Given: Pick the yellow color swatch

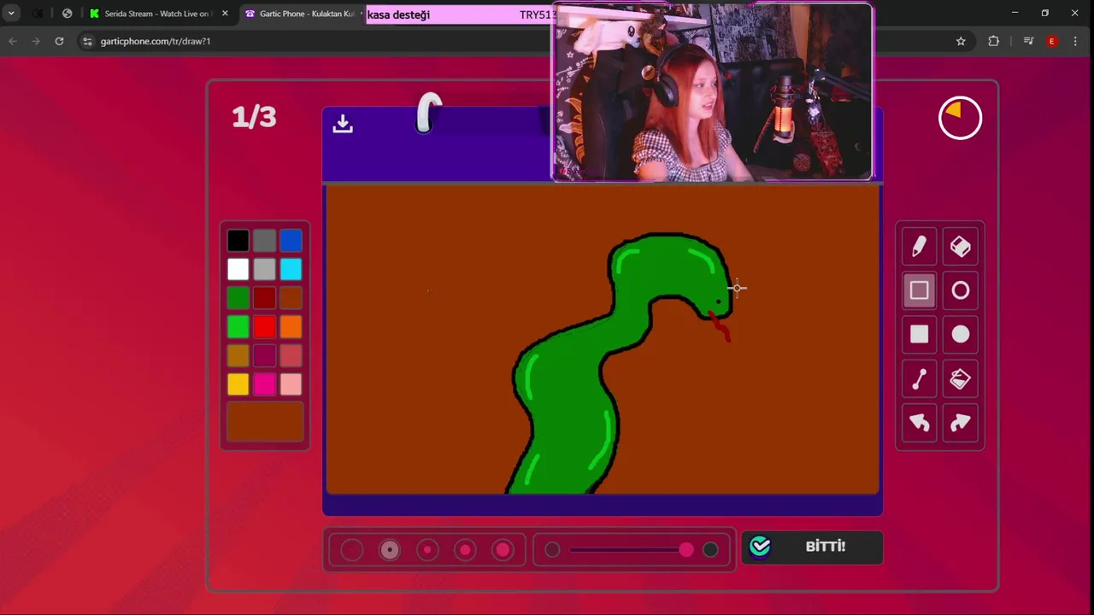Looking at the screenshot, I should pos(238,384).
